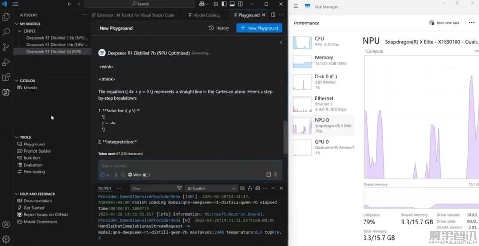Create a New Playground with blue button
Image resolution: width=479 pixels, height=246 pixels.
(259, 28)
